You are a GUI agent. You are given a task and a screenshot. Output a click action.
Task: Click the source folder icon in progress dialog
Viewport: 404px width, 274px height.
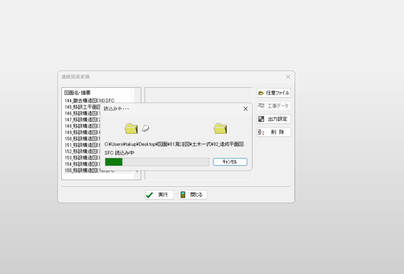tap(131, 128)
